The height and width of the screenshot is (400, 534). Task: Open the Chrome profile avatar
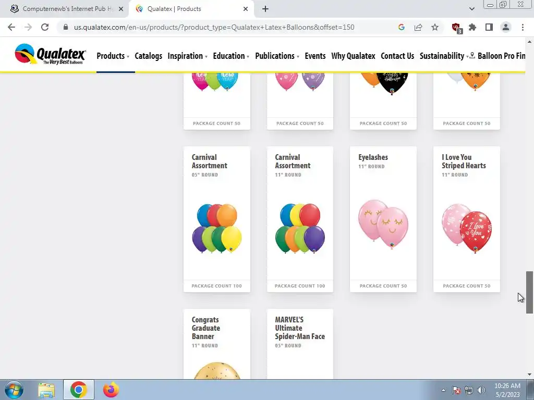506,27
